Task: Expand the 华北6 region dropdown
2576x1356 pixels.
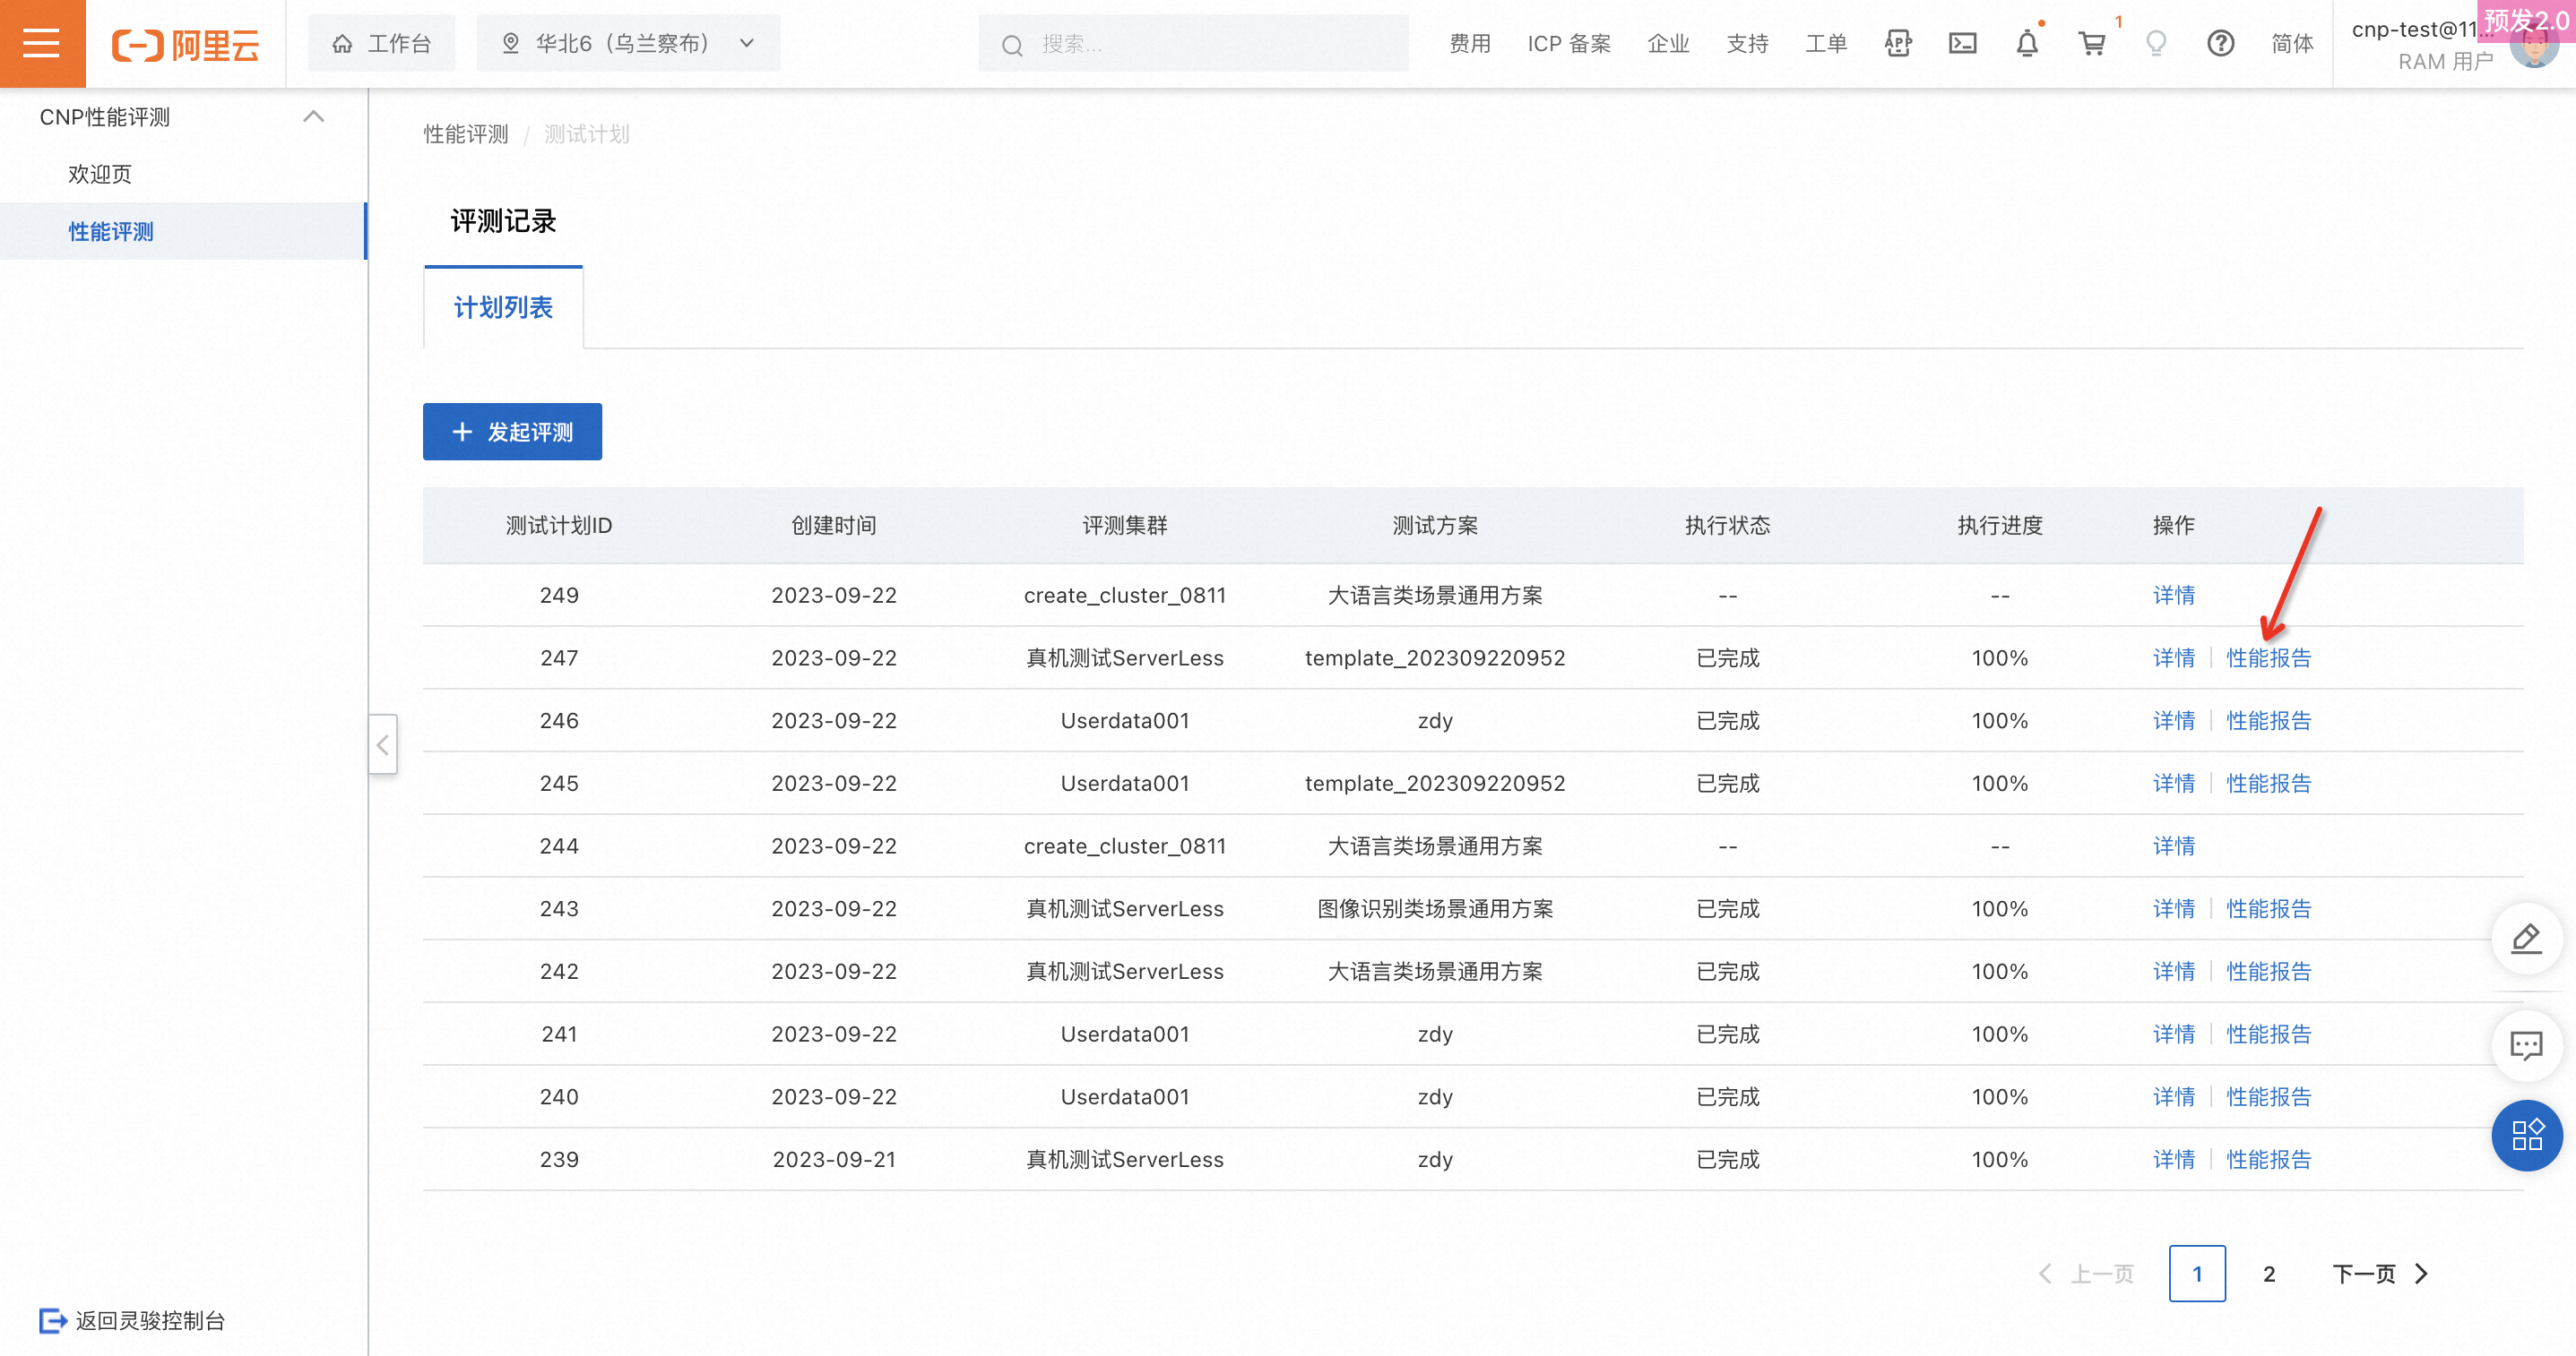Action: click(628, 43)
